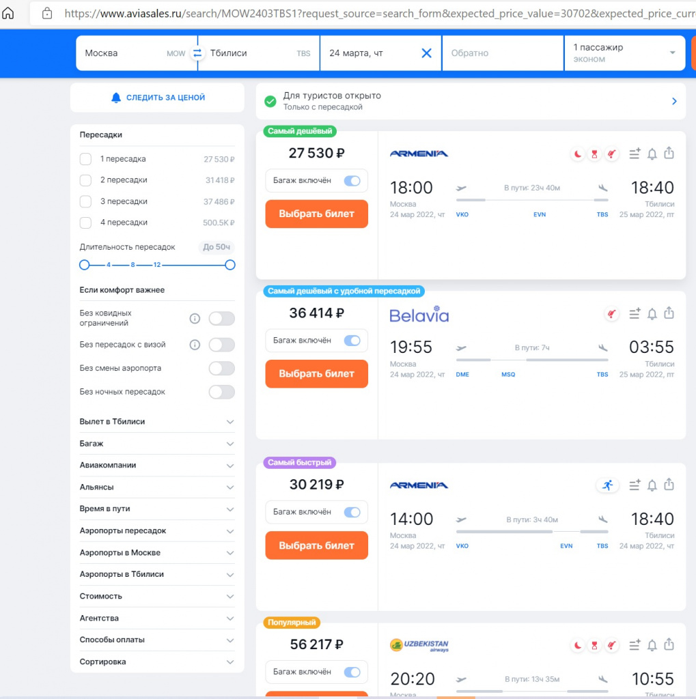
Task: Expand the Багаж filter section
Action: tap(157, 444)
